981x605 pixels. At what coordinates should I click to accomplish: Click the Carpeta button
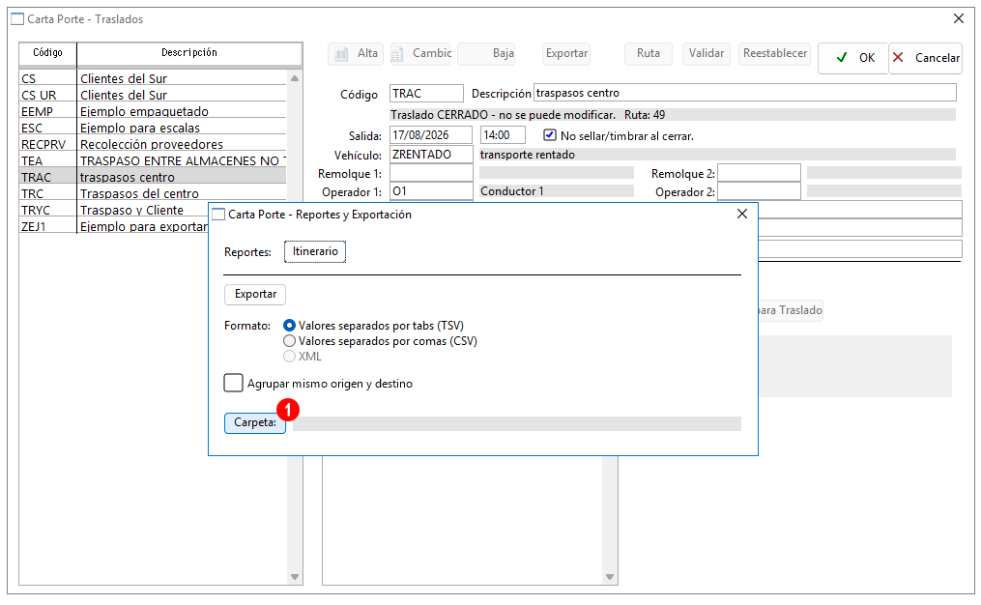pos(255,423)
